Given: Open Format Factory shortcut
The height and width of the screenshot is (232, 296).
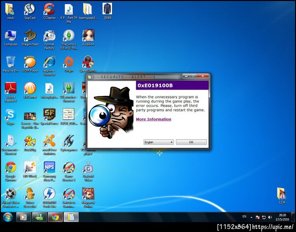Looking at the screenshot, I should pos(49,40).
